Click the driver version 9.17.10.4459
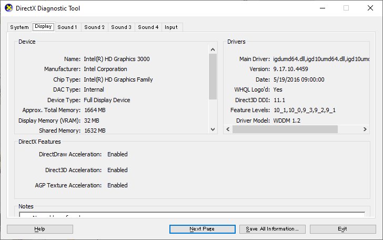This screenshot has width=383, height=240. point(290,69)
